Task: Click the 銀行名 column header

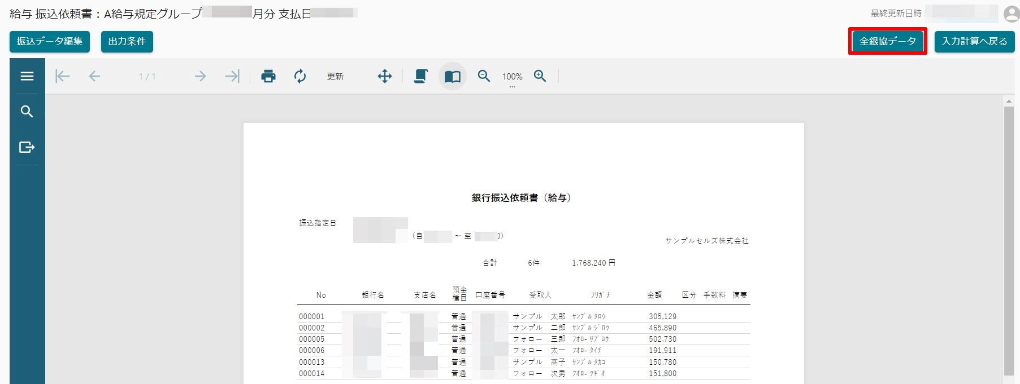Action: coord(373,295)
